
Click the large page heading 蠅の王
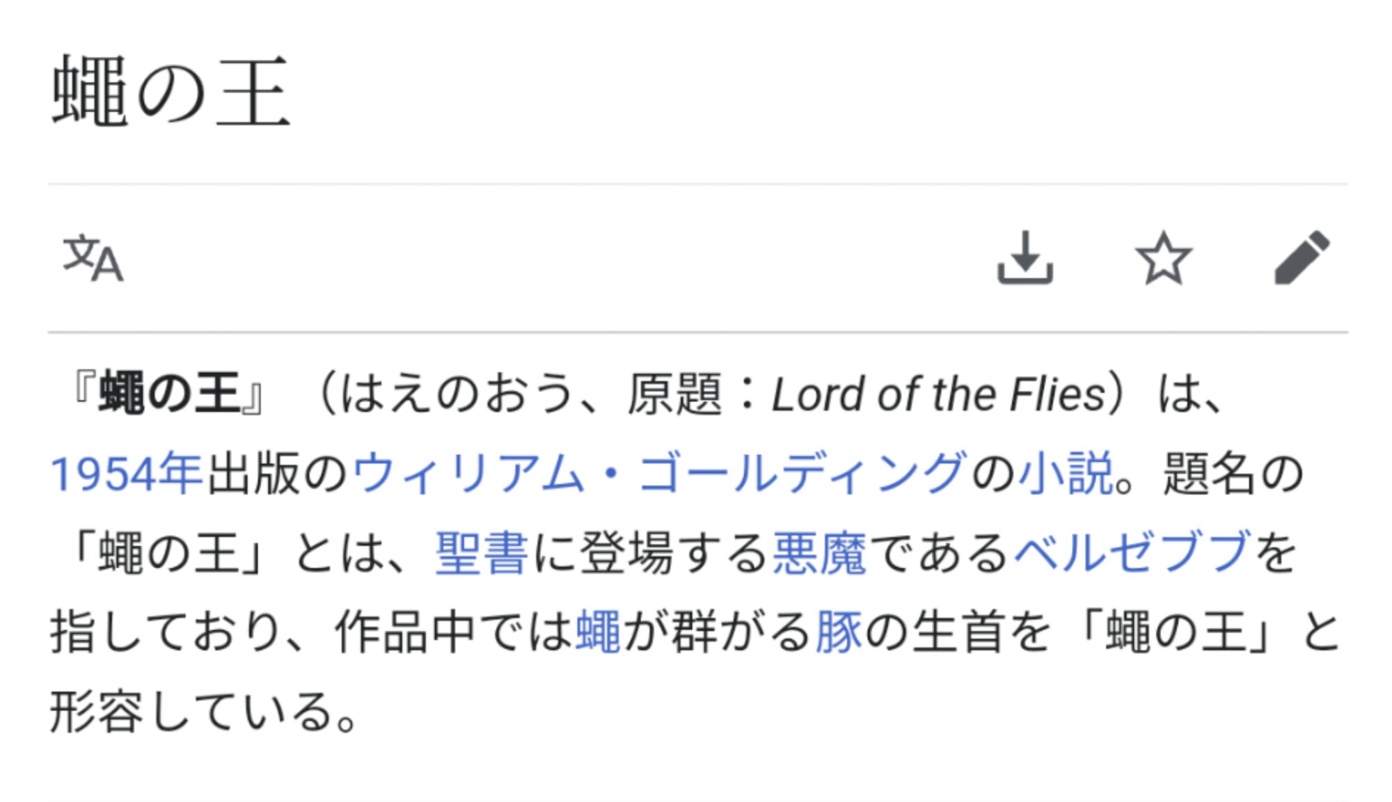[x=171, y=92]
